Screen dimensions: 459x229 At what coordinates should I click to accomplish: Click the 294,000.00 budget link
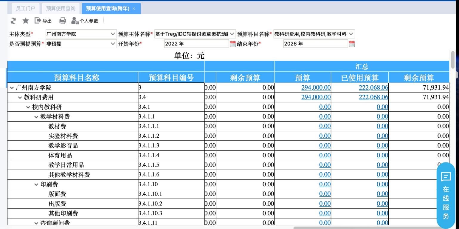[316, 87]
